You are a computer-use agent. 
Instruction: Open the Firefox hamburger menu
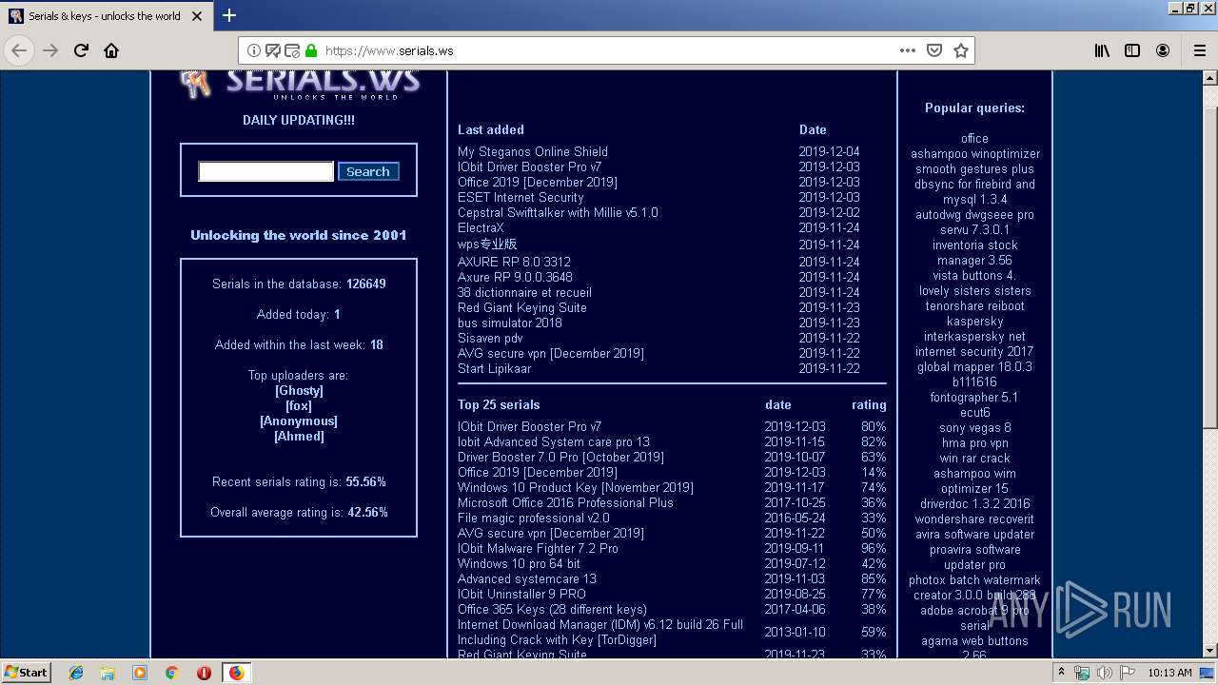pos(1200,50)
